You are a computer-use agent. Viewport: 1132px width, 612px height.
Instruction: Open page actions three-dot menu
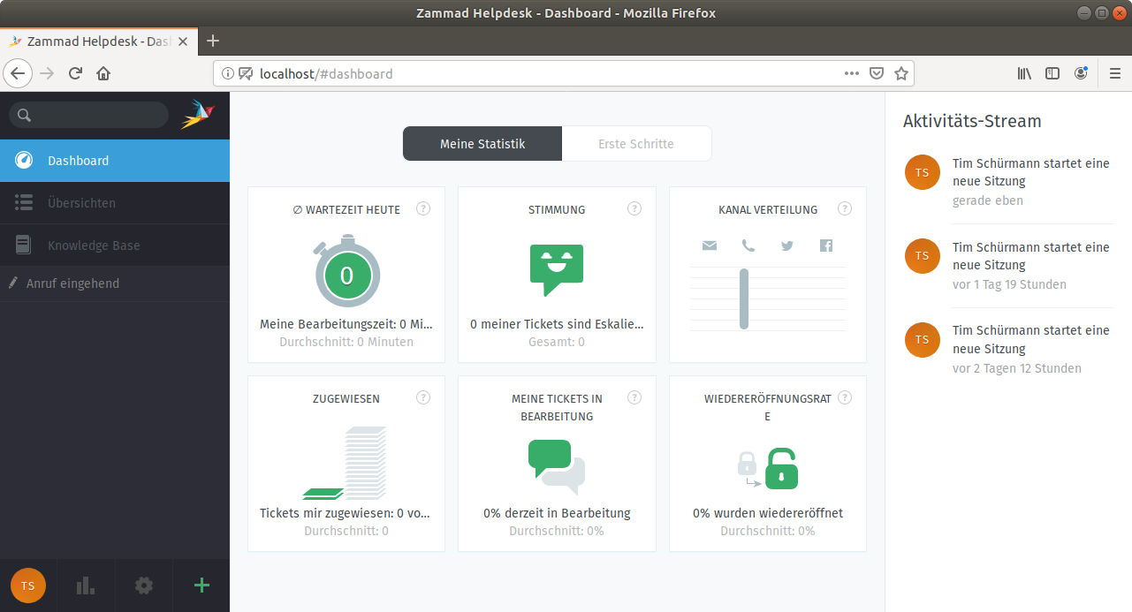point(852,73)
